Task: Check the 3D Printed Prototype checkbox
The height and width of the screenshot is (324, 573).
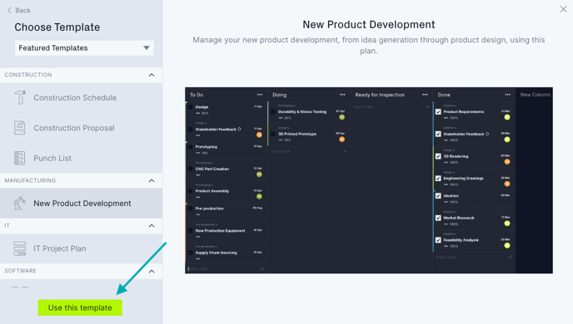Action: [x=273, y=134]
